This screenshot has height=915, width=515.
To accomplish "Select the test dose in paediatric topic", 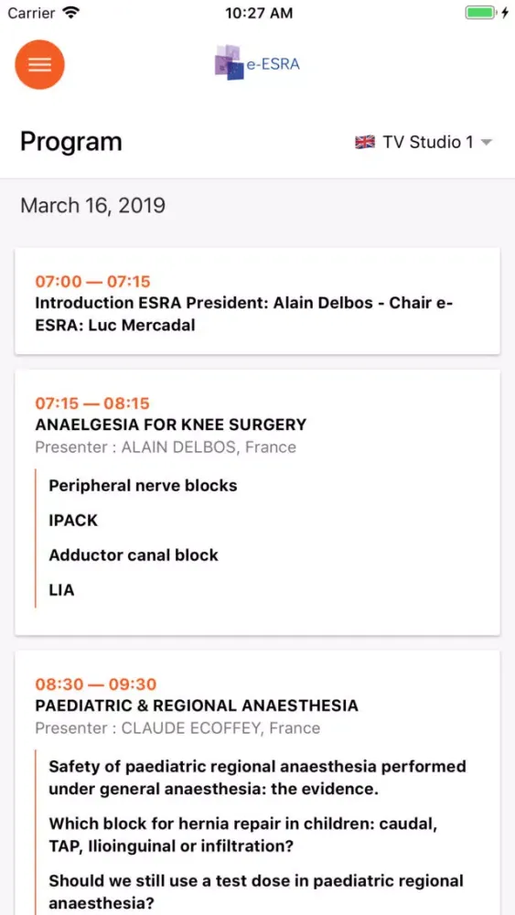I will [256, 892].
